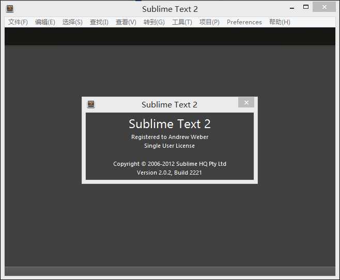
Task: Open the 转到(G) menu
Action: 154,22
